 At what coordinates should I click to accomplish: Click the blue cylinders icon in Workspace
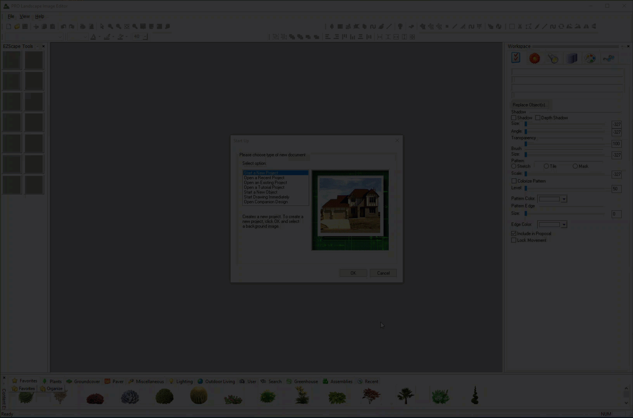pos(571,58)
